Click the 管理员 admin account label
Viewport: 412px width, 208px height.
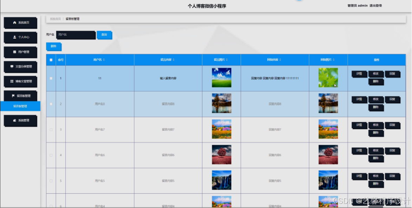358,6
